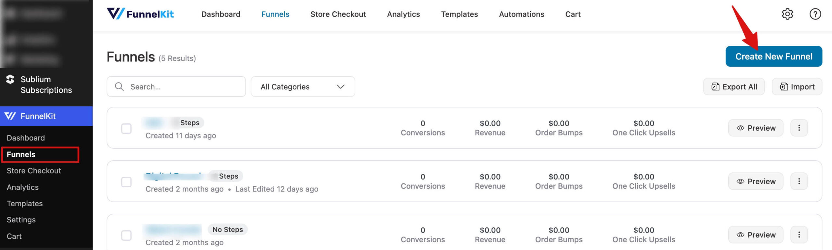Open Funnels in sidebar submenu
The image size is (832, 250).
pyautogui.click(x=21, y=154)
